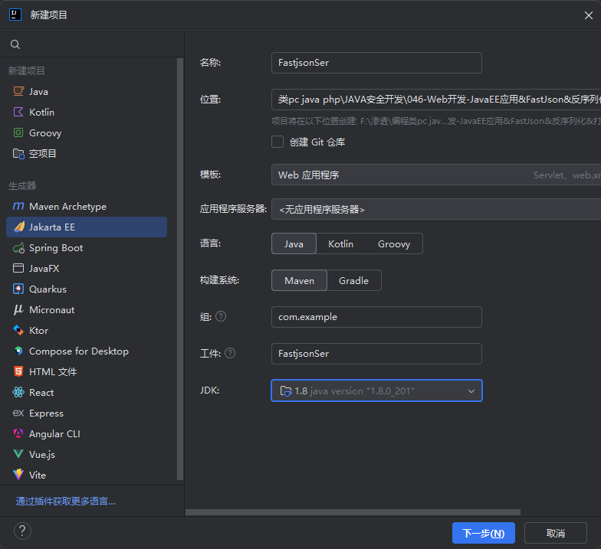This screenshot has width=601, height=549.
Task: Select Maven Archetype generator entry
Action: point(87,207)
